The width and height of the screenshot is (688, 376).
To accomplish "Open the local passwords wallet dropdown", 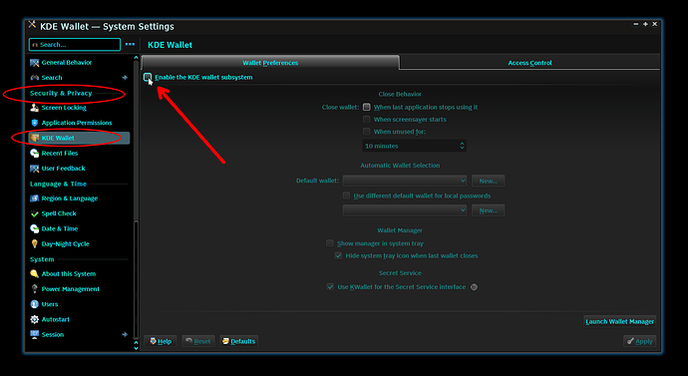I will click(405, 210).
